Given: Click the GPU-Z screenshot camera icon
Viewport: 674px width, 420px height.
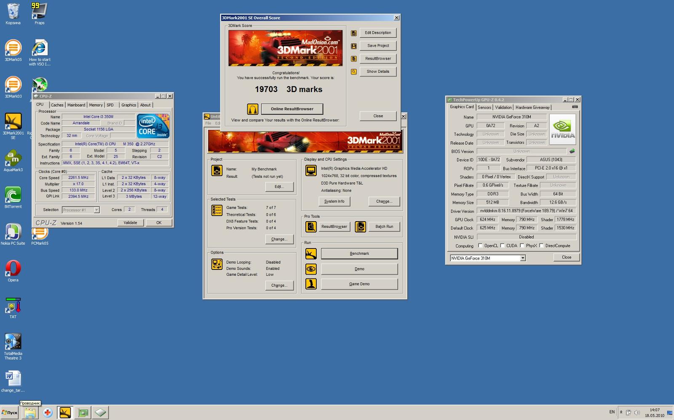Looking at the screenshot, I should click(575, 107).
